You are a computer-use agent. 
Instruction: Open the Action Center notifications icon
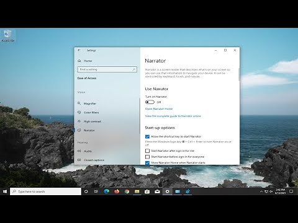[291, 191]
